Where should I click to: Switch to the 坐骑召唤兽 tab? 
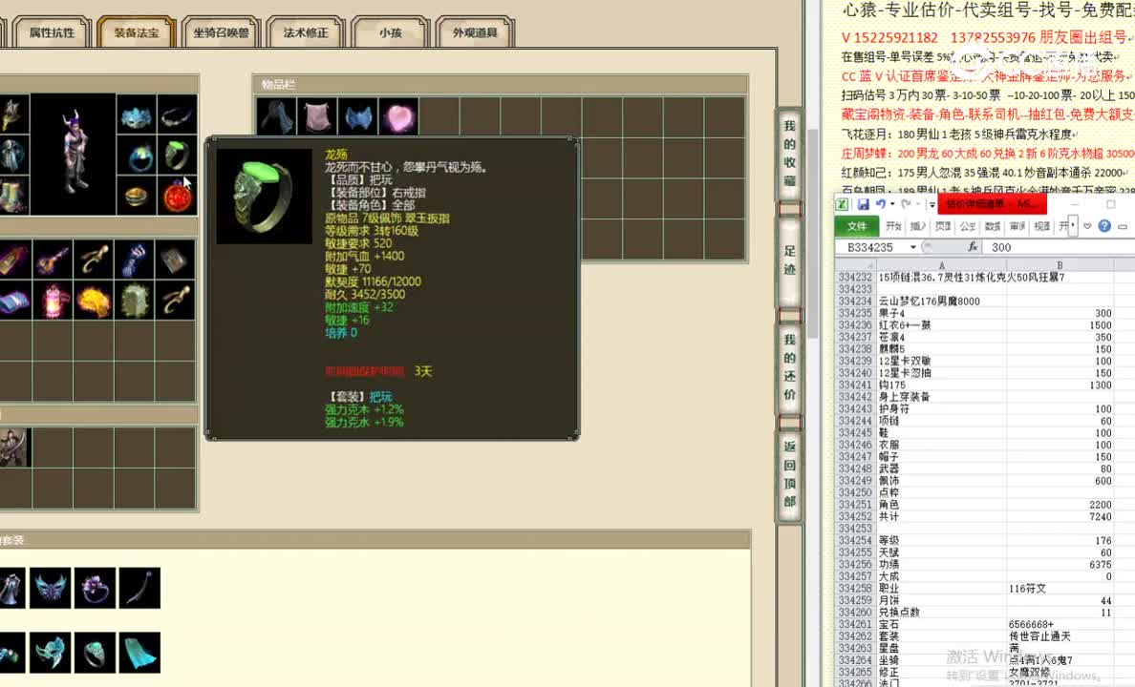pyautogui.click(x=220, y=31)
